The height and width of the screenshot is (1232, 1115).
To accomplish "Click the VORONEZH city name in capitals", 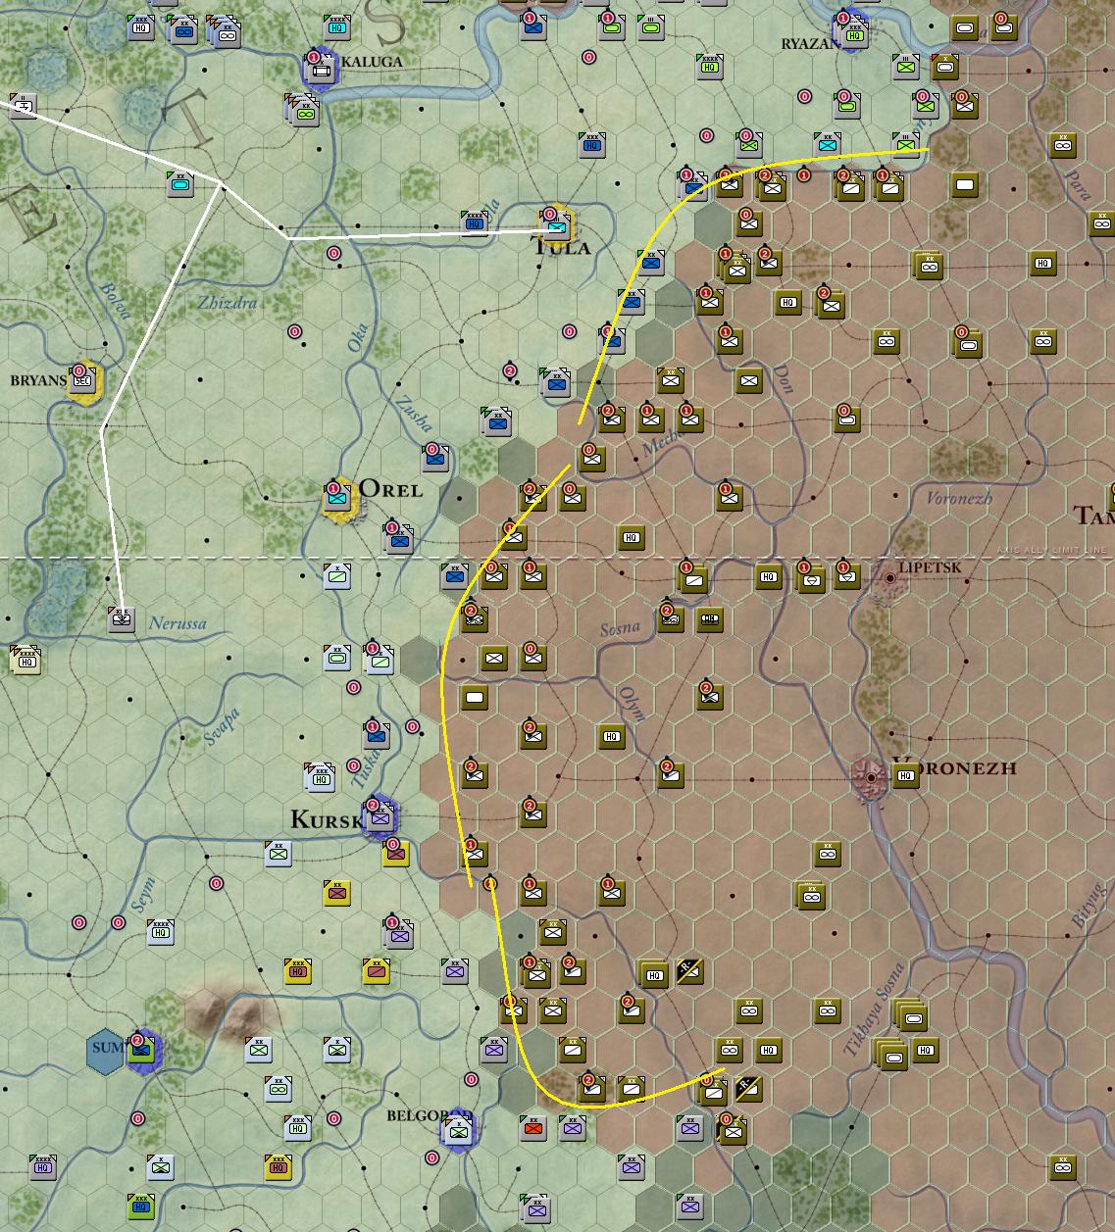I will pyautogui.click(x=954, y=767).
